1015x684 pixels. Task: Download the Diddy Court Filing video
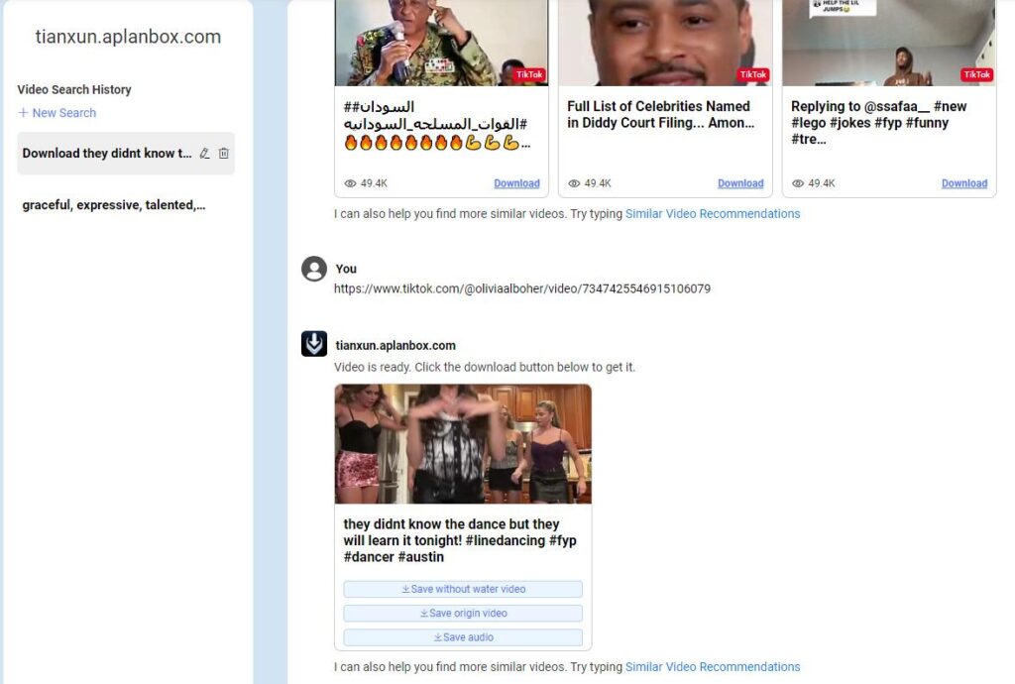740,183
